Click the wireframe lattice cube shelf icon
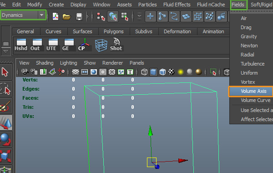273x173 pixels. tap(101, 45)
